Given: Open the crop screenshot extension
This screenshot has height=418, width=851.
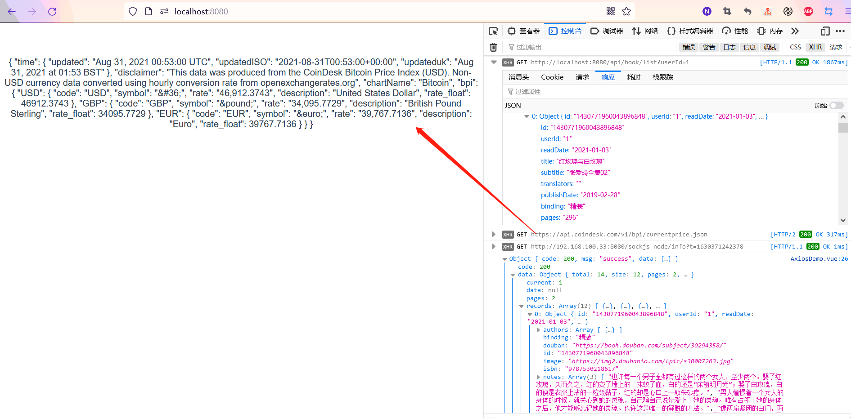Looking at the screenshot, I should coord(727,12).
